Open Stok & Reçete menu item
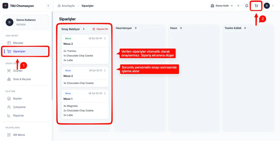 [x=26, y=79]
